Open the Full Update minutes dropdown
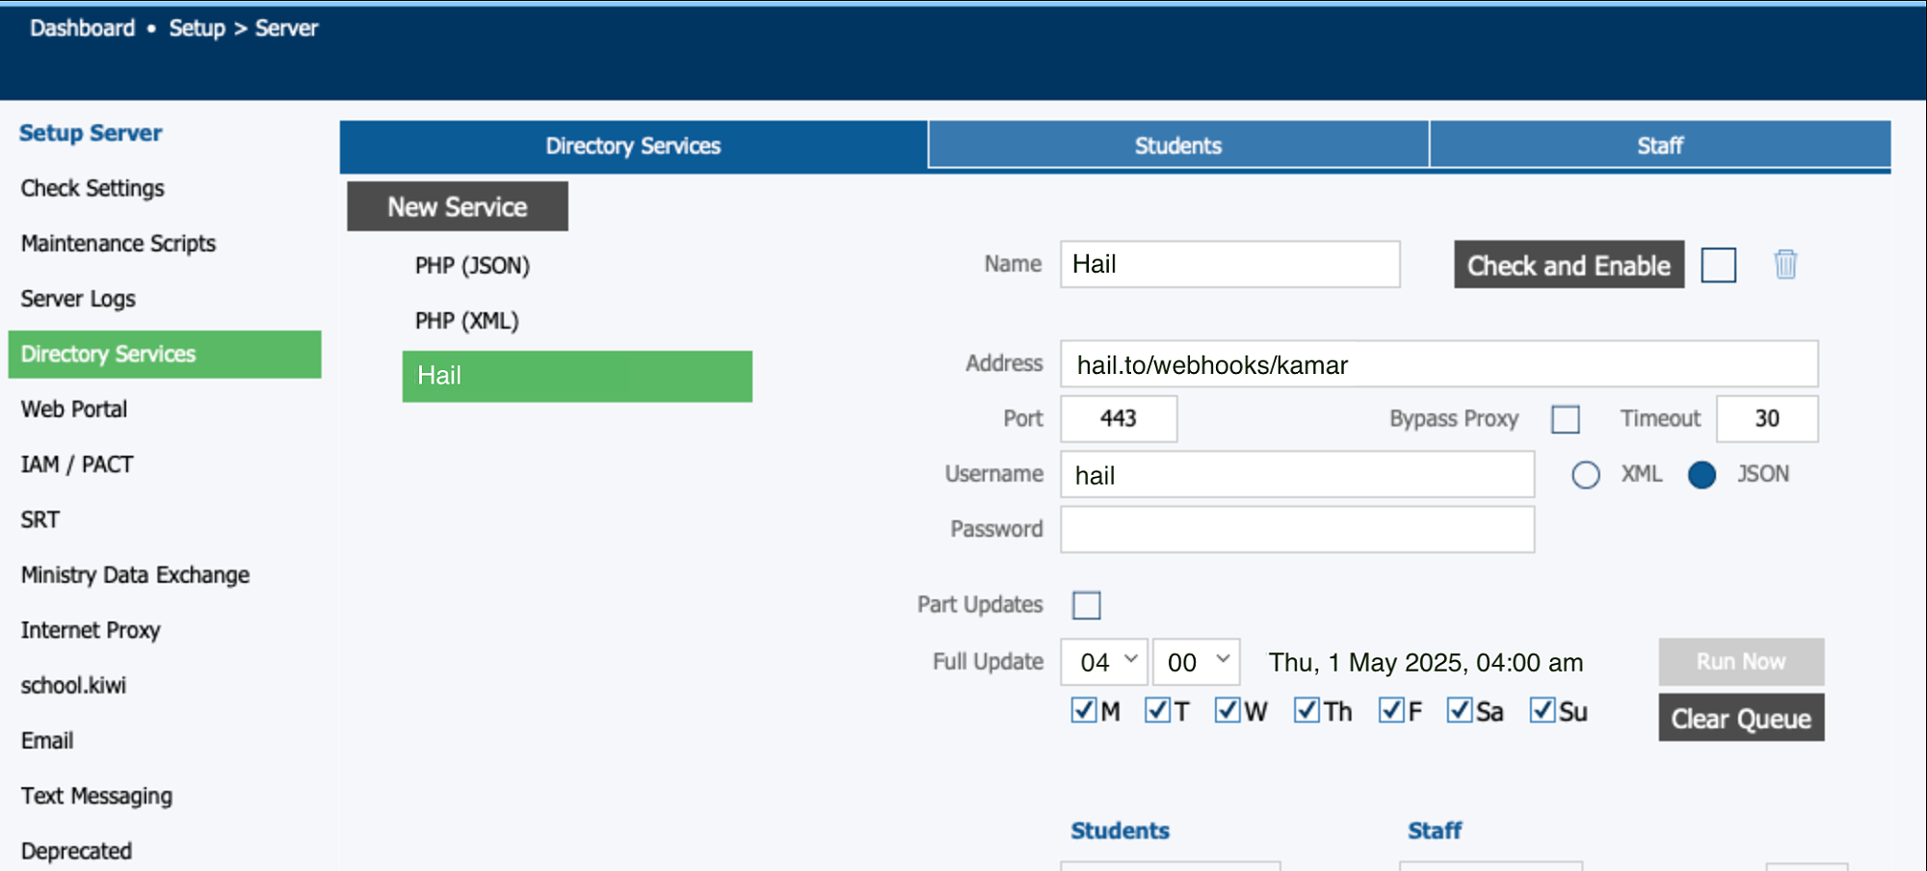 click(1196, 662)
